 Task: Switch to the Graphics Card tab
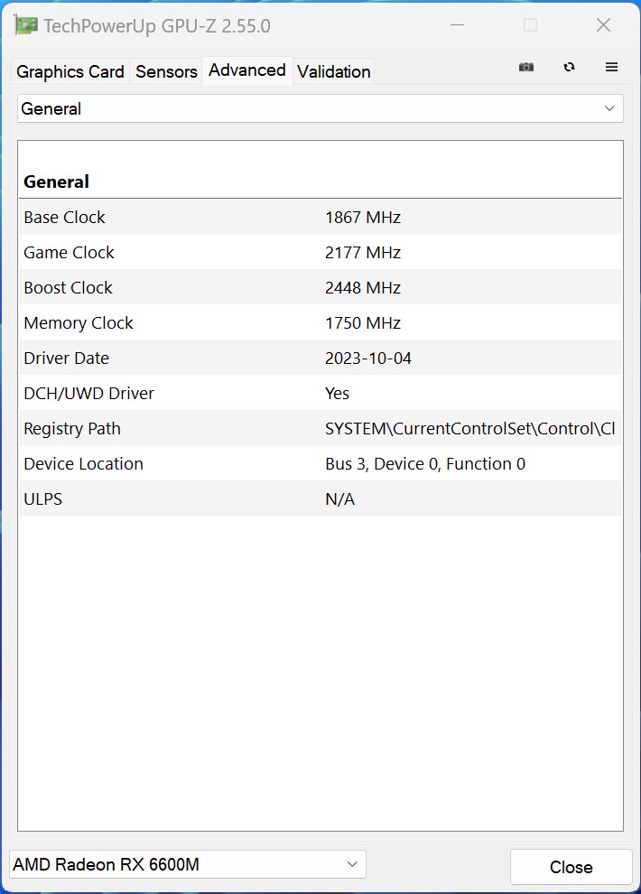[70, 71]
